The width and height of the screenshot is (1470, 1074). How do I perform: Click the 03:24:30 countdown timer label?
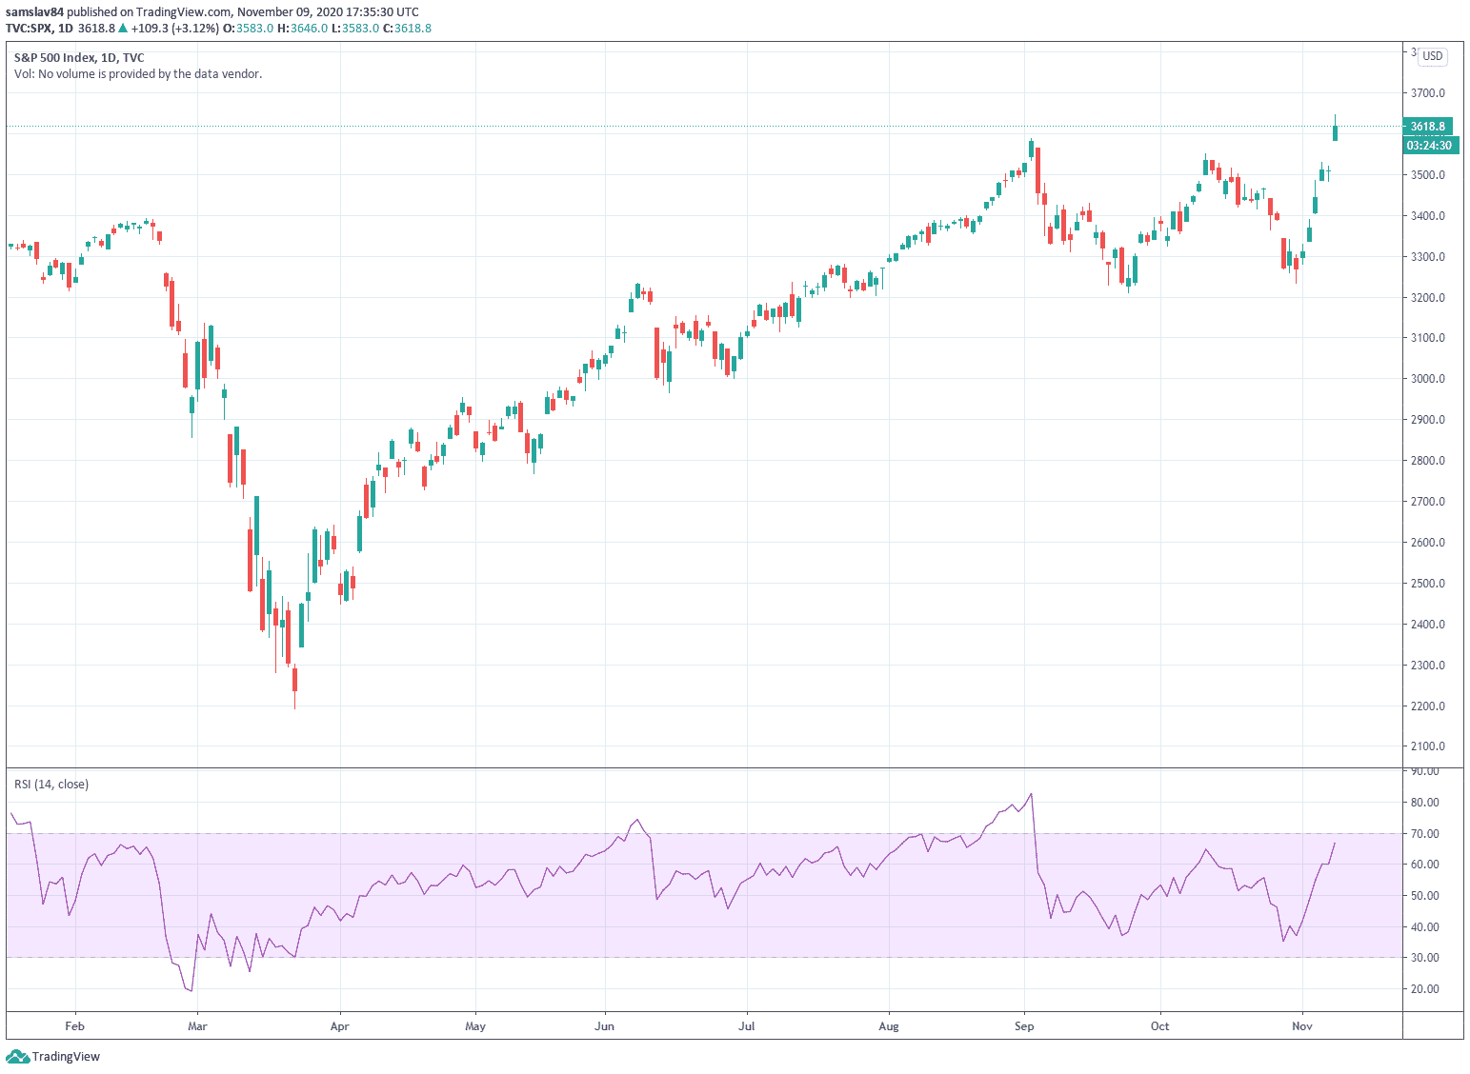coord(1429,146)
